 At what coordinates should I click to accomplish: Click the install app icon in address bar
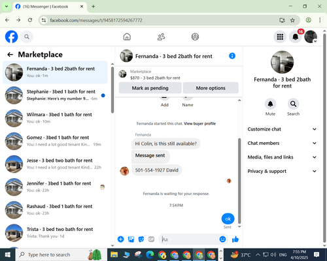(282, 20)
